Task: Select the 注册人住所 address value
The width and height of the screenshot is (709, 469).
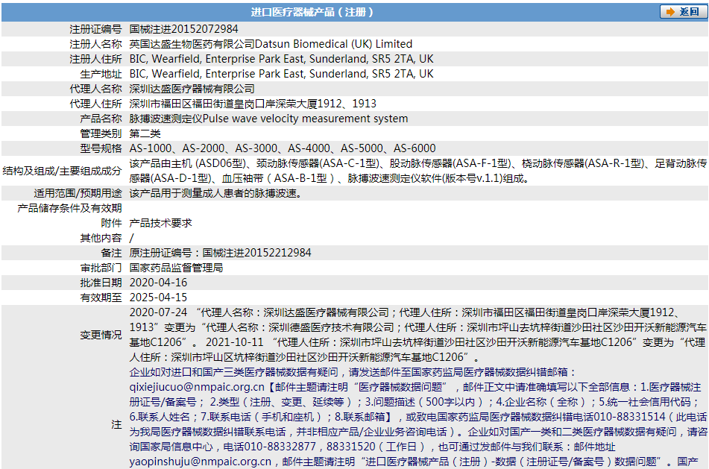Action: [281, 59]
